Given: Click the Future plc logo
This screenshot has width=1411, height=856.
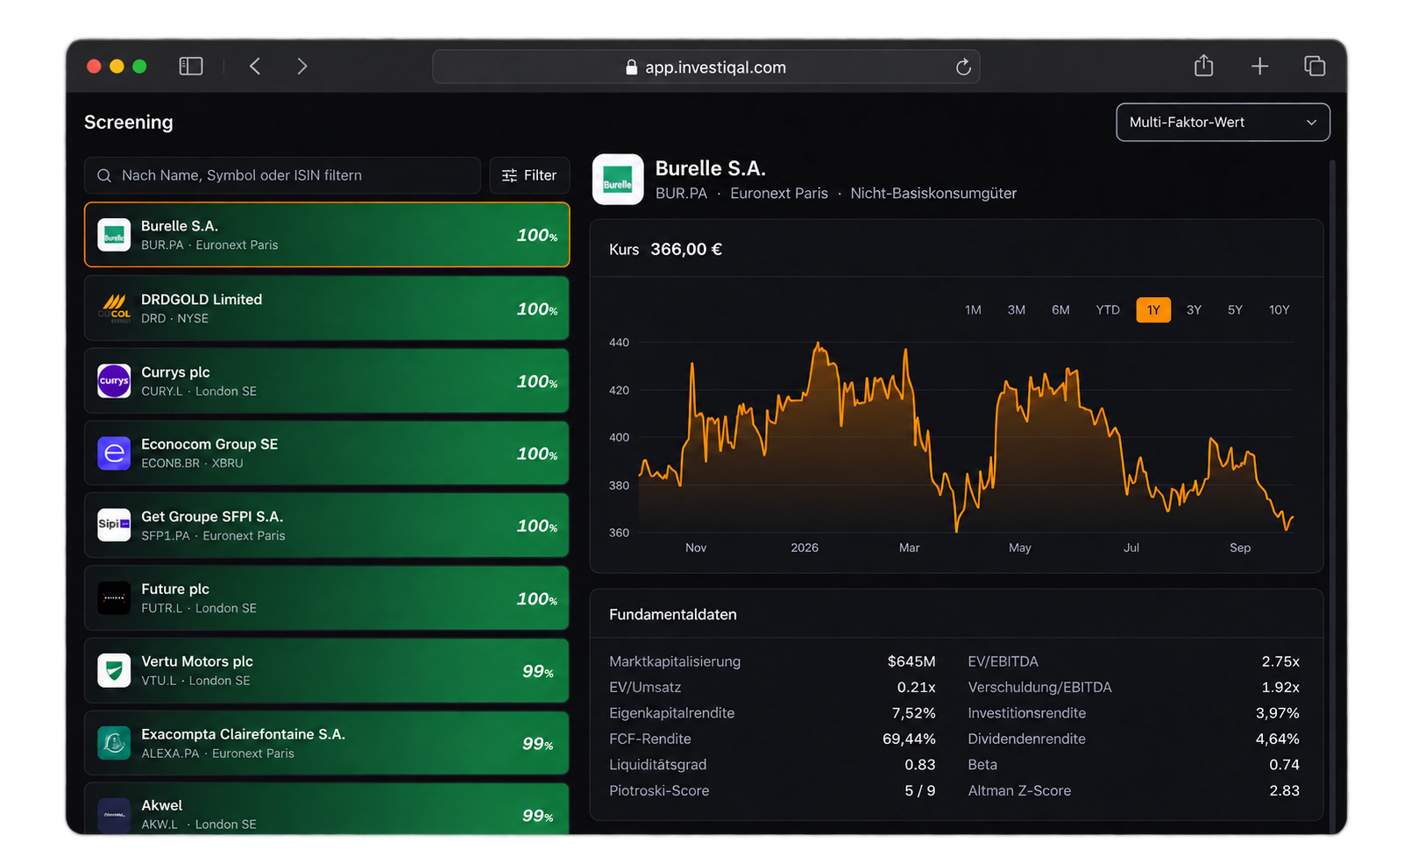Looking at the screenshot, I should [x=114, y=598].
